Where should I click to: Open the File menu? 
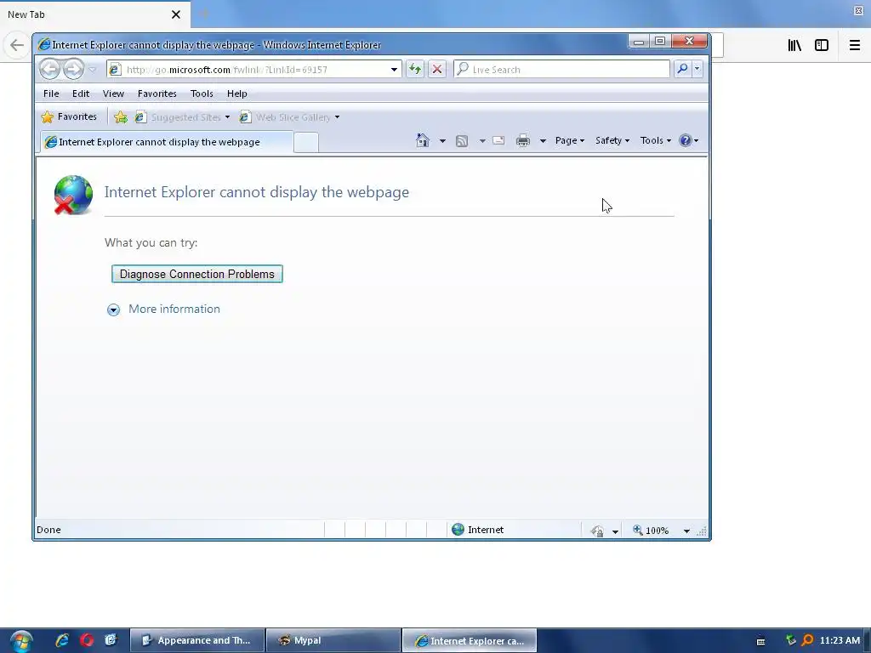51,94
